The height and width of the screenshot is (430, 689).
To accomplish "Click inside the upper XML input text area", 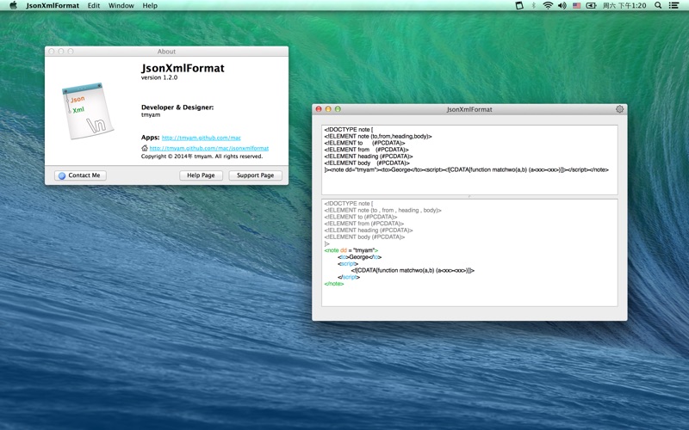I will click(469, 160).
